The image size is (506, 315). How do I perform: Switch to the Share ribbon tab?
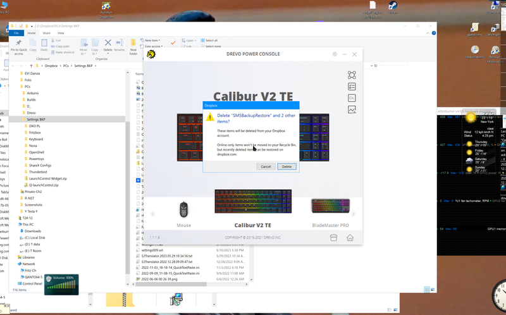point(47,33)
